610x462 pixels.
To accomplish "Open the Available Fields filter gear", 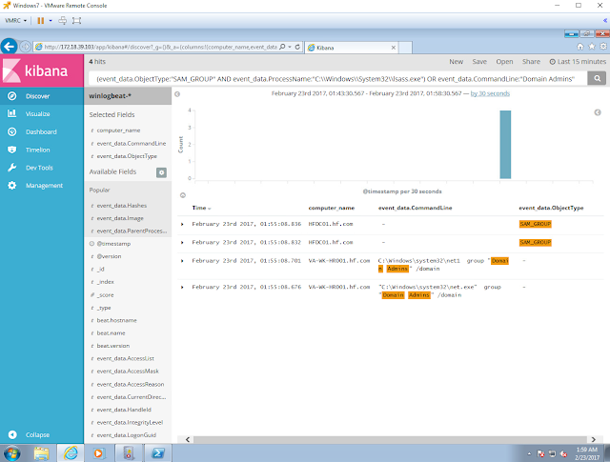I will pos(161,172).
